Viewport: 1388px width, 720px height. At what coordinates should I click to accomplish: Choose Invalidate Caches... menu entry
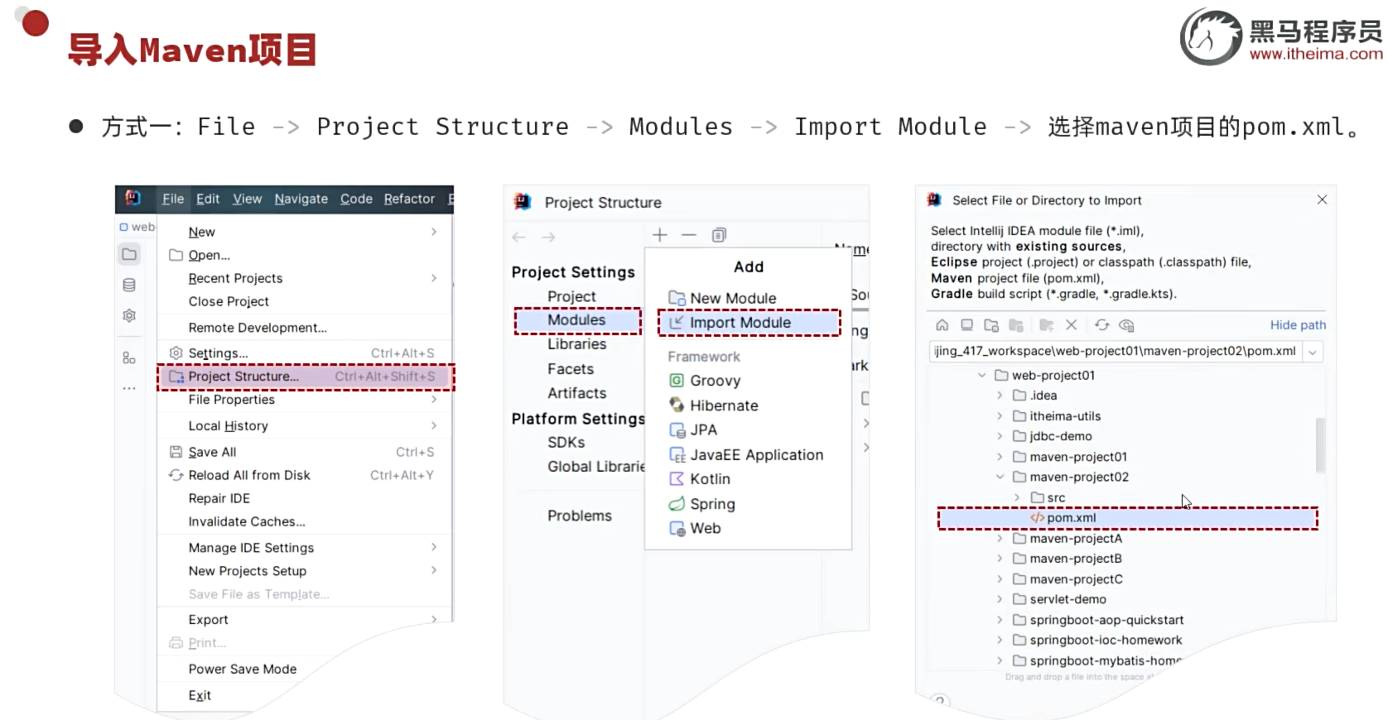305,521
